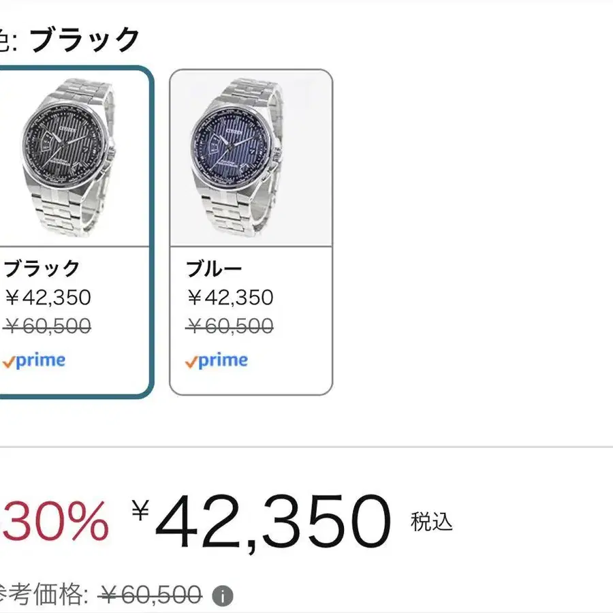The height and width of the screenshot is (613, 613).
Task: Click the struck-through ¥60,500 reference price
Action: point(150,595)
